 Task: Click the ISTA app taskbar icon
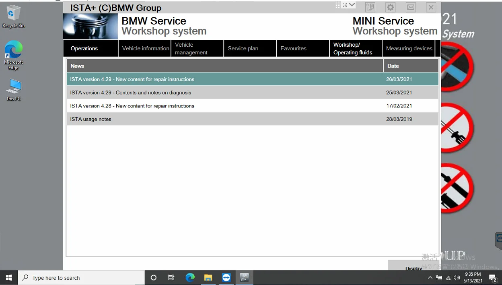click(245, 278)
